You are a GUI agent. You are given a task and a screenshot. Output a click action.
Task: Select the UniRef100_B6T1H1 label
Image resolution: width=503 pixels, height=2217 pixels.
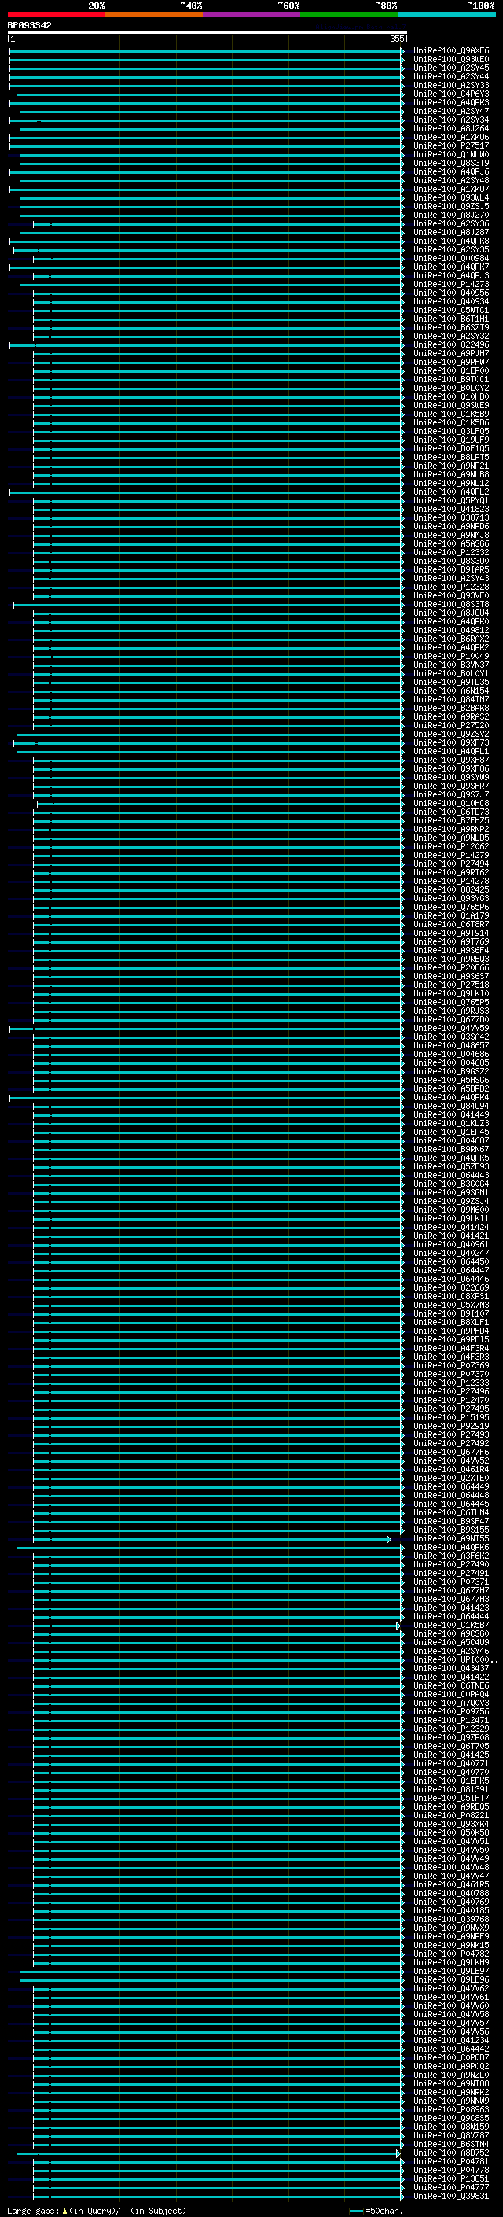(451, 319)
